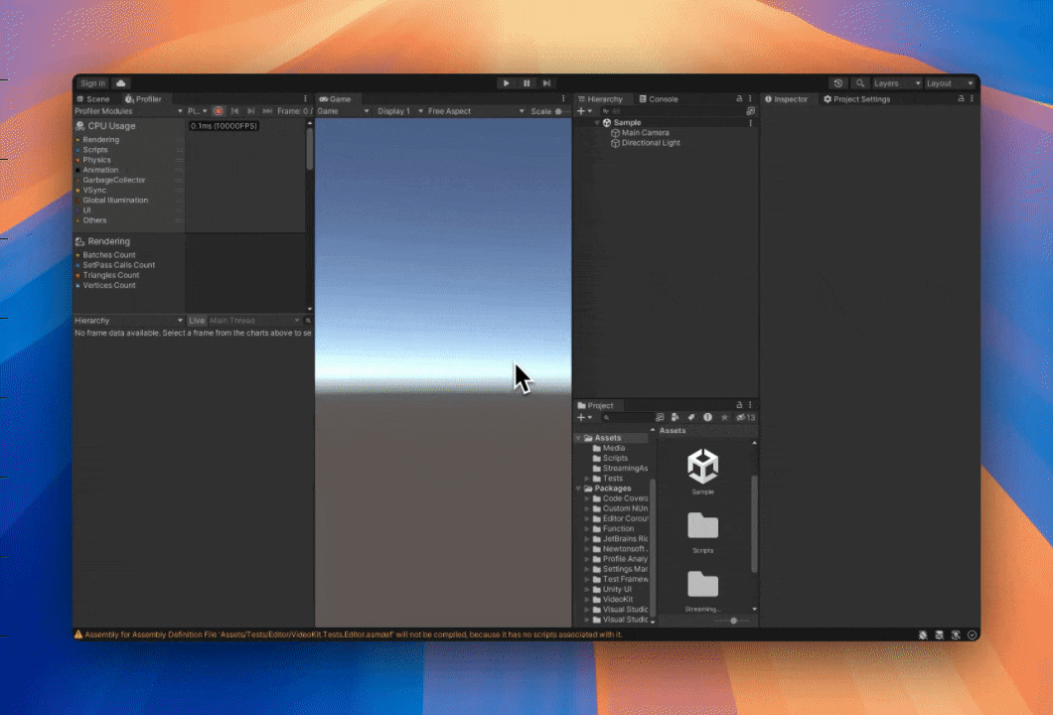Click the global search magnifier icon
Image resolution: width=1053 pixels, height=715 pixels.
pyautogui.click(x=860, y=83)
